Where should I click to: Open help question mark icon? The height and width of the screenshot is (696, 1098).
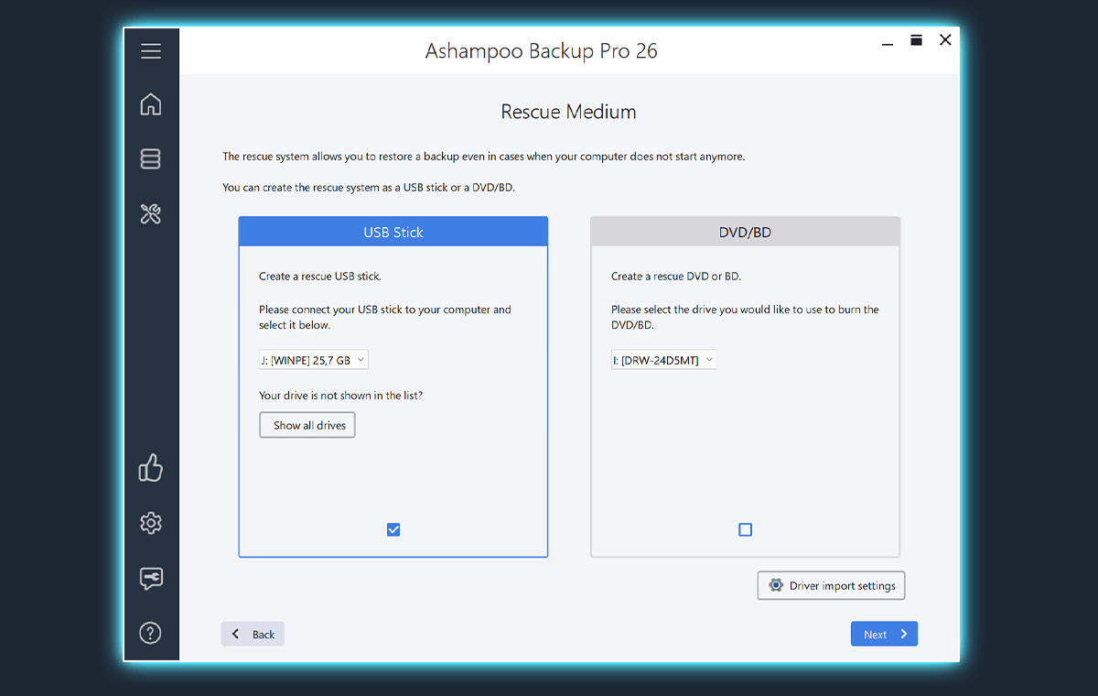(x=151, y=633)
